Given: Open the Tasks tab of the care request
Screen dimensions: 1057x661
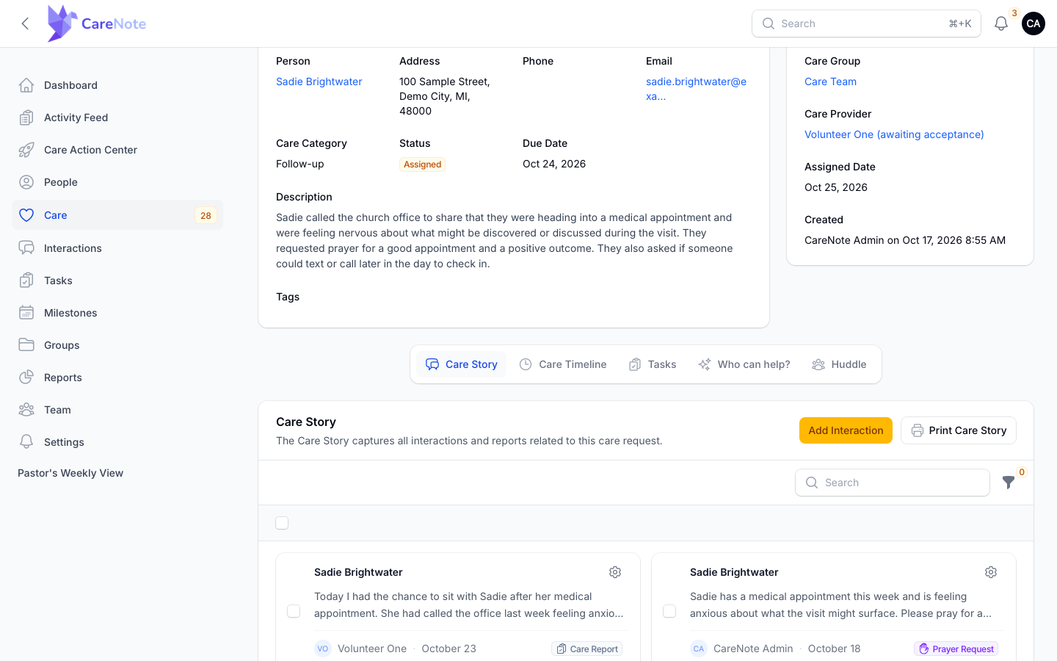Looking at the screenshot, I should pos(653,364).
